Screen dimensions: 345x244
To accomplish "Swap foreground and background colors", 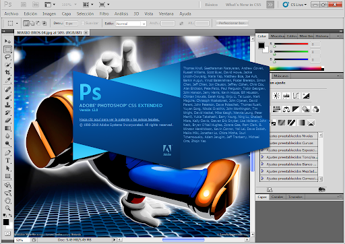I will tap(10, 216).
